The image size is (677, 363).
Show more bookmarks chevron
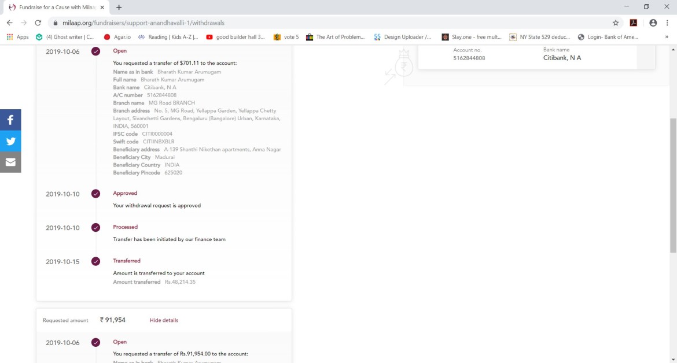(x=667, y=37)
